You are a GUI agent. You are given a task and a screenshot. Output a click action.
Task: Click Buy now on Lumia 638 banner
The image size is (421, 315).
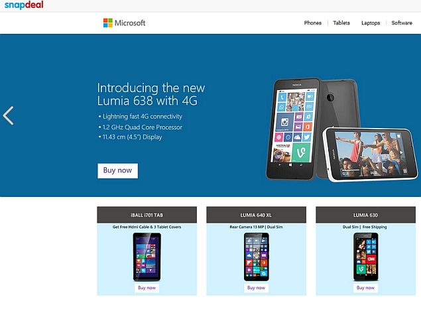tap(117, 170)
